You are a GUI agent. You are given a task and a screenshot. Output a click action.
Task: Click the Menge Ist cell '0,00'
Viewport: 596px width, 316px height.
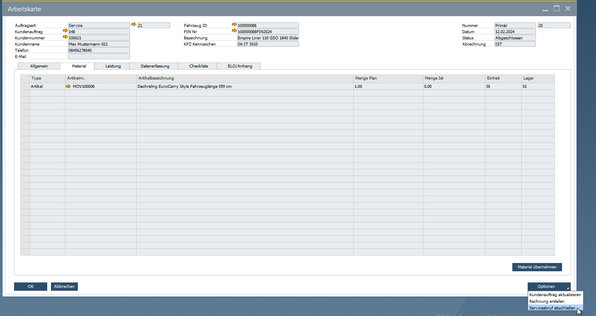pyautogui.click(x=454, y=87)
